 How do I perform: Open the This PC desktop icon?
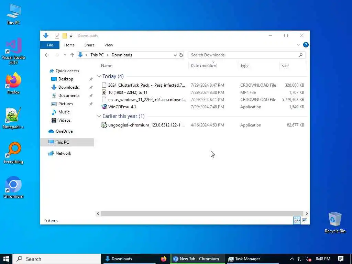13,14
